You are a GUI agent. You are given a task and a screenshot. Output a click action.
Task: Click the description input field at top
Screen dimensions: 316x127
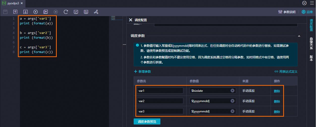pyautogui.click(x=226, y=25)
